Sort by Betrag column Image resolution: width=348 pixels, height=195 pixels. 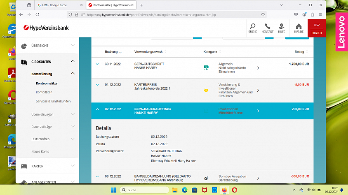301,52
